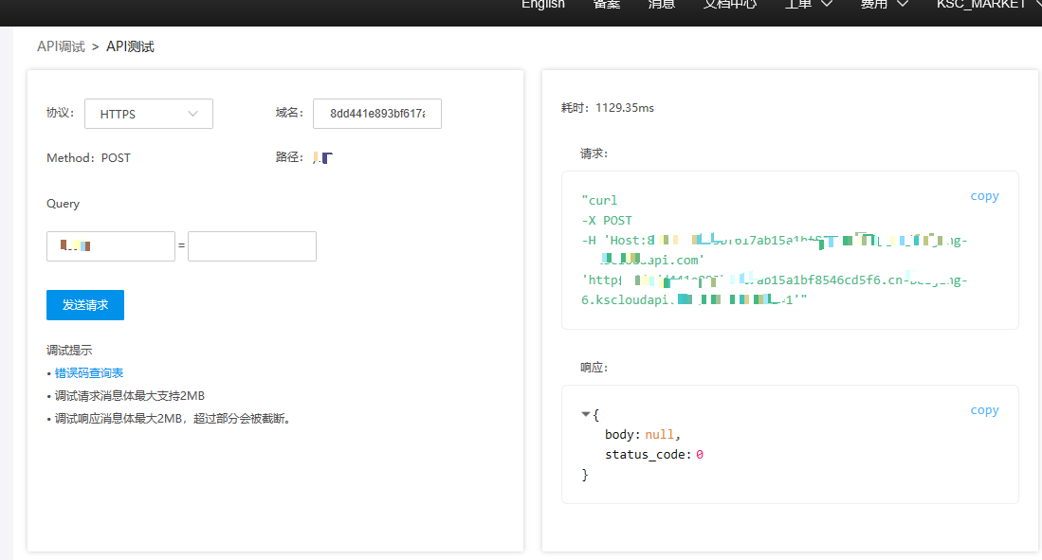1042x560 pixels.
Task: Open the 错误码查询表 error code link
Action: [x=89, y=373]
